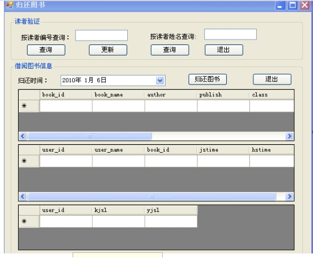Select the book_name column header
313x258 pixels.
118,95
